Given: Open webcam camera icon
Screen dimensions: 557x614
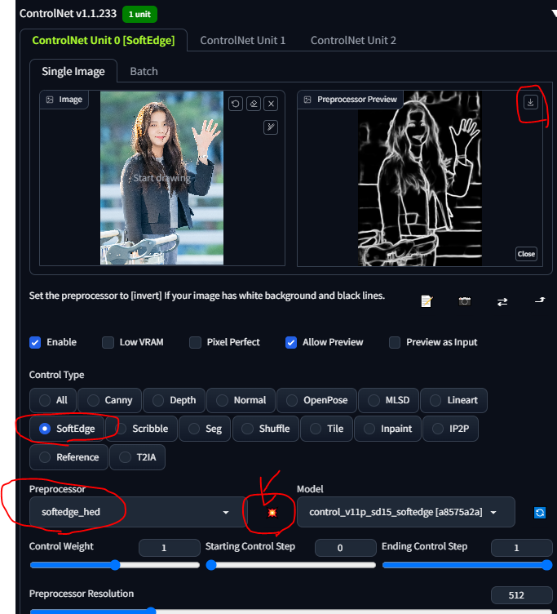Looking at the screenshot, I should (x=464, y=301).
